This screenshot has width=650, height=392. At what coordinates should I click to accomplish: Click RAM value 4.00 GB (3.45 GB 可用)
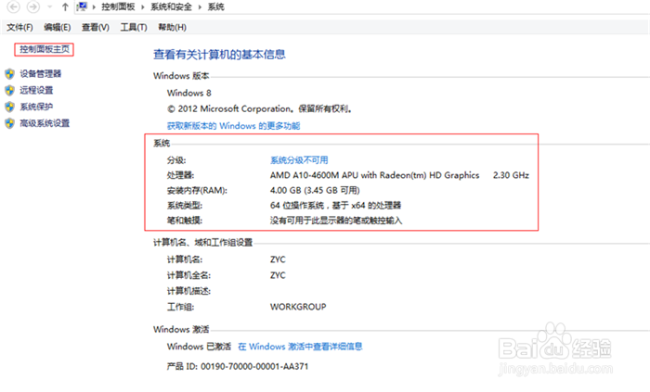[x=315, y=191]
